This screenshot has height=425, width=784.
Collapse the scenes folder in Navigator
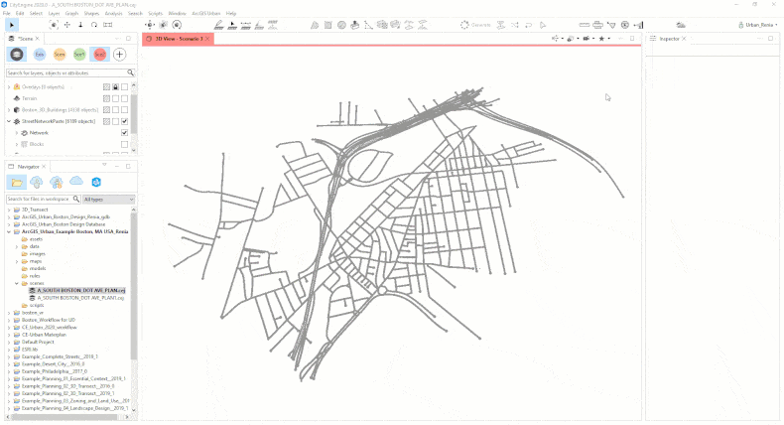pos(17,283)
